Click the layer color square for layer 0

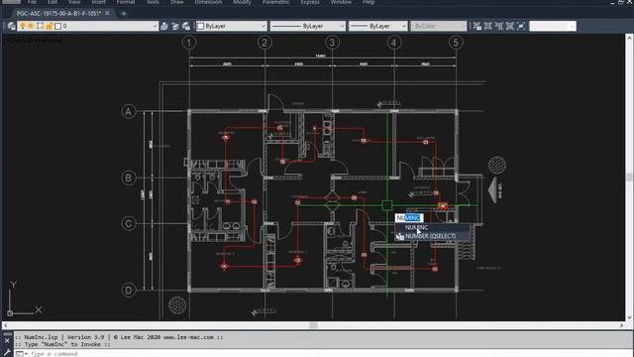pyautogui.click(x=57, y=27)
